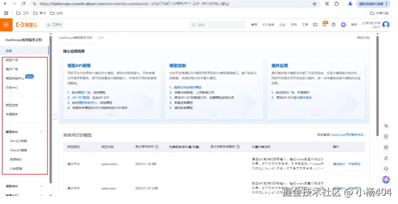This screenshot has height=204, width=398.
Task: Click 模型体验中心 link in step 3
Action: 88,103
